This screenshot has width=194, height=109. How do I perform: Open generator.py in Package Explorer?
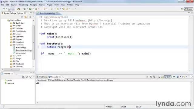tap(21, 53)
